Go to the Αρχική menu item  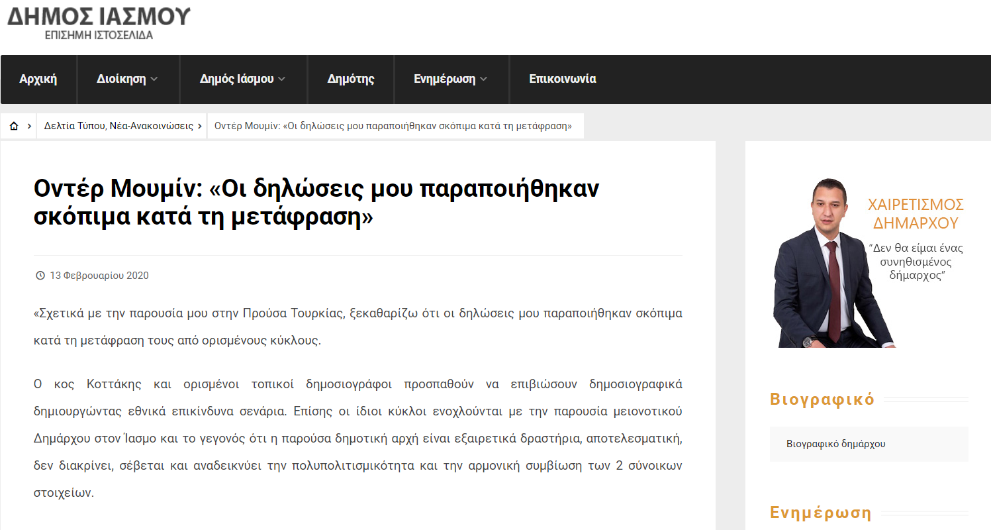click(38, 79)
